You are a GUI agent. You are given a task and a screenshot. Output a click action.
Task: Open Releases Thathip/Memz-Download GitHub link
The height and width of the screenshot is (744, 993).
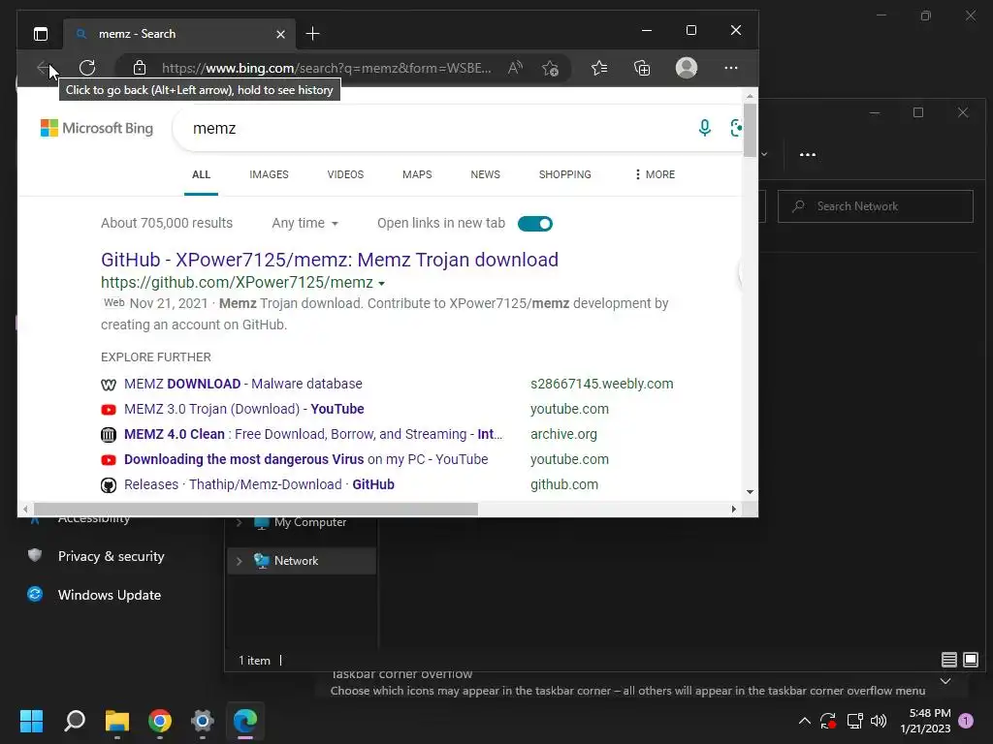259,485
